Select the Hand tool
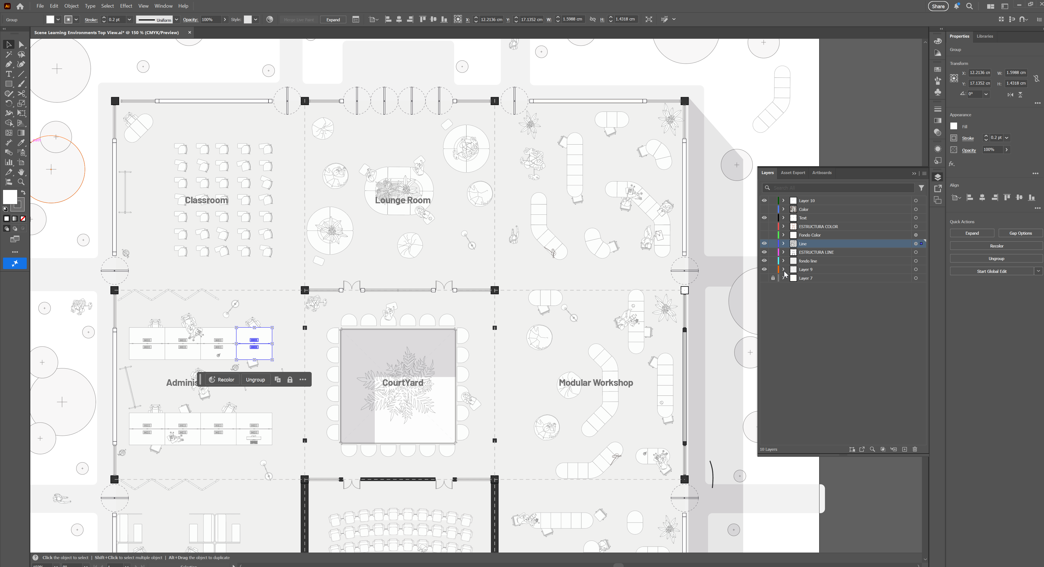Screen dimensions: 1044x567 [22, 172]
